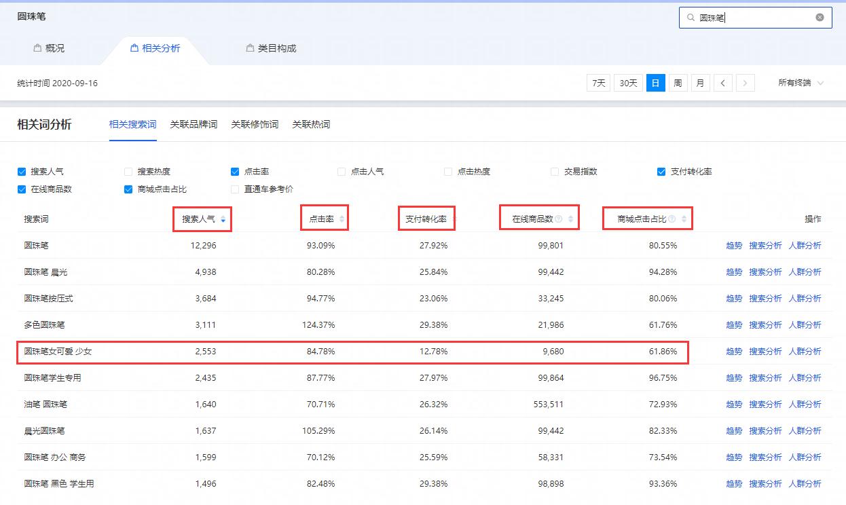
Task: Select the 日 time period button
Action: coord(655,82)
